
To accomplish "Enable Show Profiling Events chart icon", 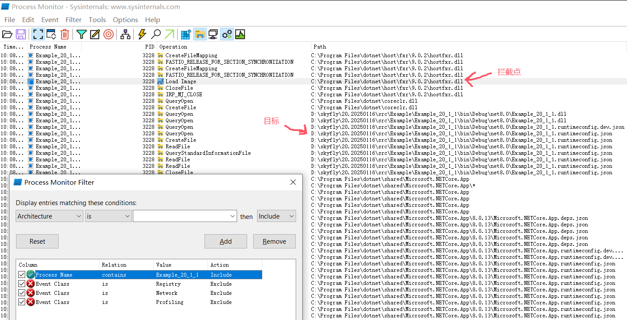I will pos(240,34).
